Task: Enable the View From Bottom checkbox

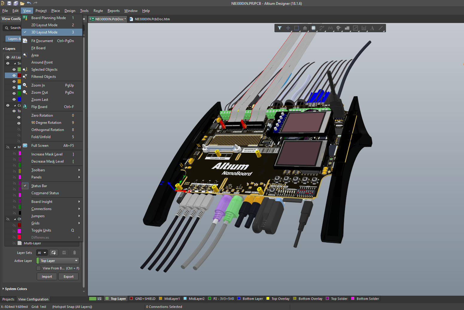Action: point(39,268)
